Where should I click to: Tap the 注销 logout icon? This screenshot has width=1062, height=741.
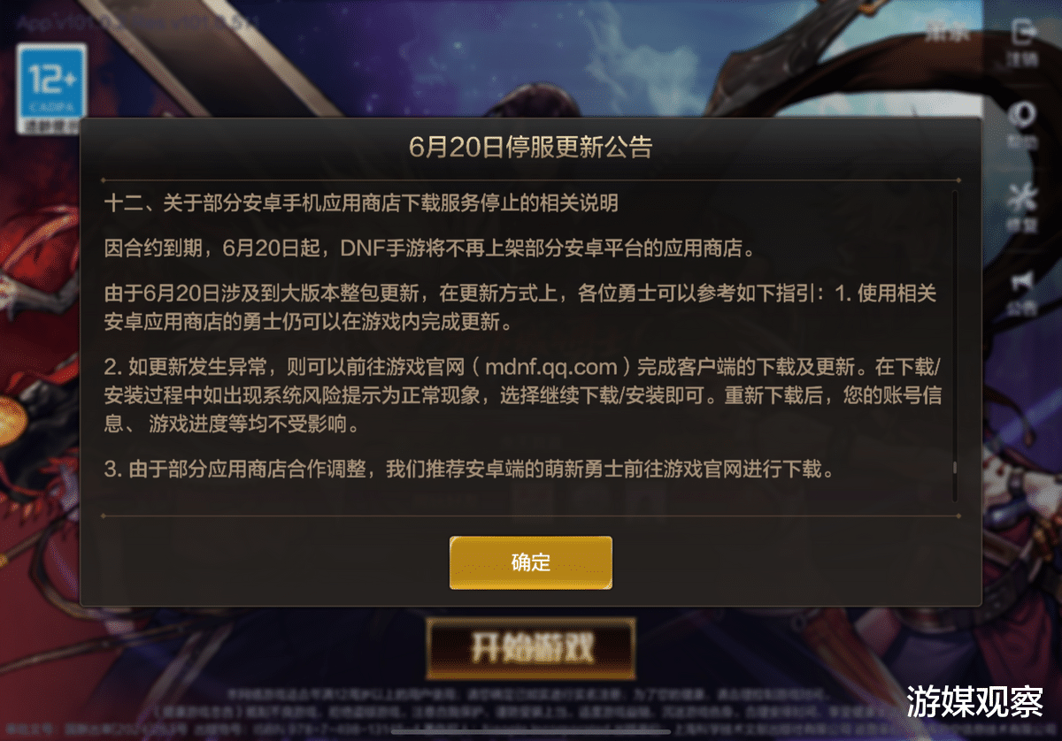[1024, 42]
